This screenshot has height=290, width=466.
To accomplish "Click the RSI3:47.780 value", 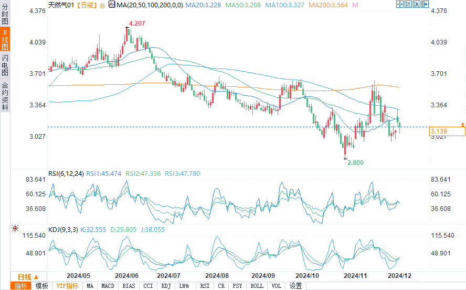I will pos(183,174).
